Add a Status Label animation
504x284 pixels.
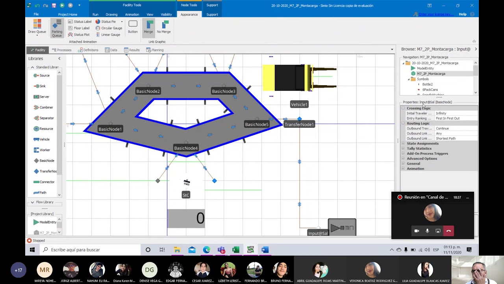click(x=80, y=22)
